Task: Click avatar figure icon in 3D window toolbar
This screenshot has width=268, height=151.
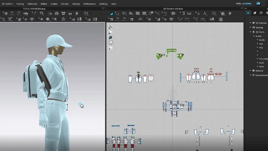Action: click(77, 13)
